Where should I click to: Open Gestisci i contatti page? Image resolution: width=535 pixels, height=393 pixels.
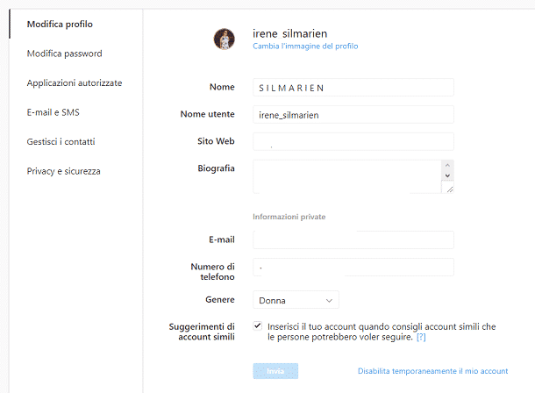click(61, 141)
